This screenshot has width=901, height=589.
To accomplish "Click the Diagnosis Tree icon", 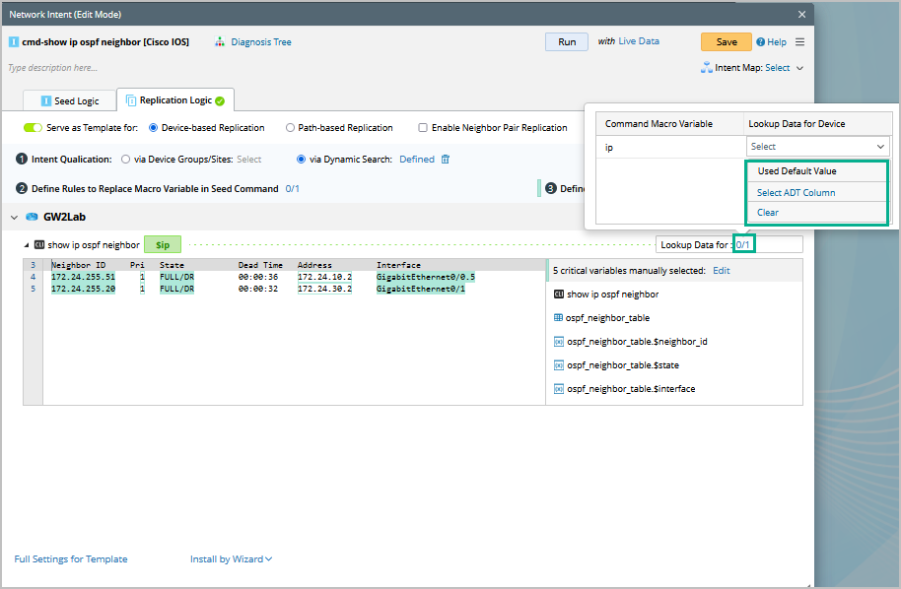I will 220,42.
